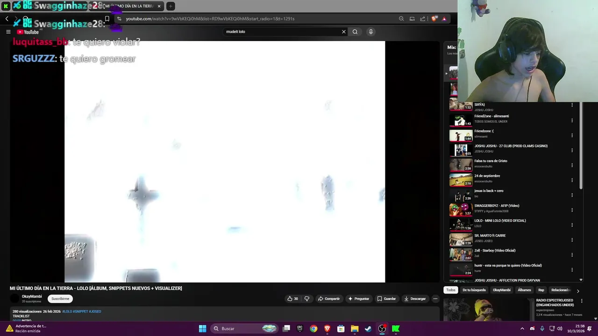Open options for 'LOLO - MINI LOLO'
598x336 pixels.
pos(572,225)
